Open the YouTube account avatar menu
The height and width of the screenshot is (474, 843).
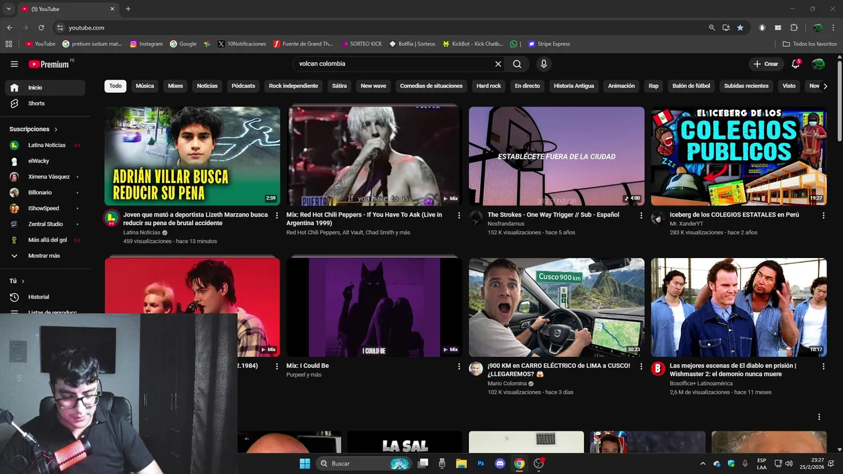818,64
